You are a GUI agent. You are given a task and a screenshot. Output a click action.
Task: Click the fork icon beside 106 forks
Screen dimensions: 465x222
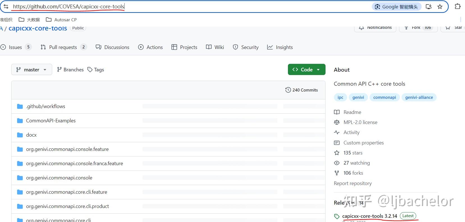point(337,173)
